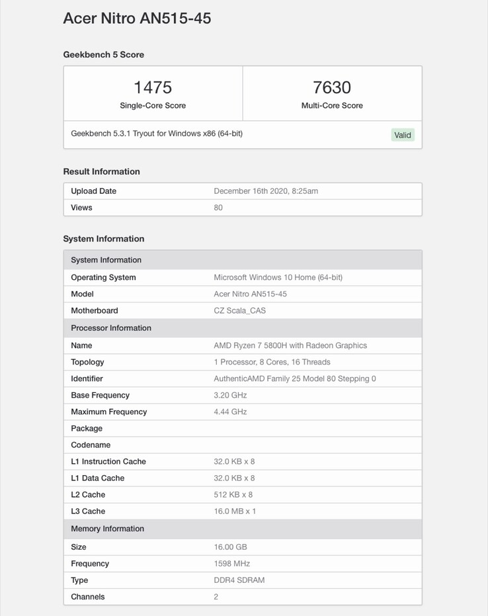The width and height of the screenshot is (488, 616).
Task: Click the Memory Information section header
Action: click(x=107, y=529)
